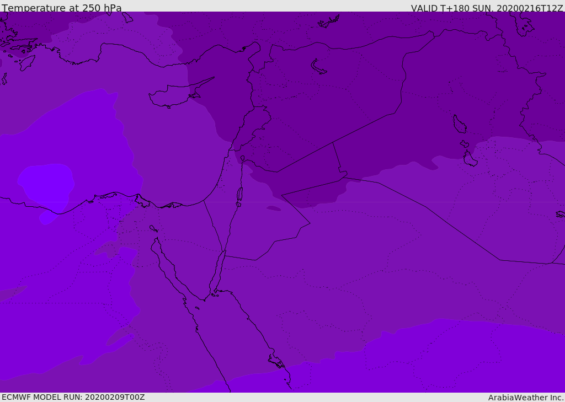This screenshot has height=402, width=565.
Task: Click the 'VALID T+180 SUN. 20200216T12Z' label
Action: [x=487, y=8]
